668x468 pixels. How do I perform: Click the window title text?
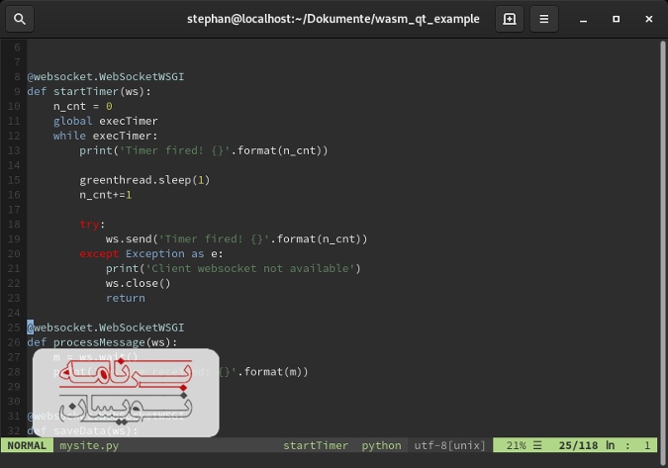coord(334,19)
